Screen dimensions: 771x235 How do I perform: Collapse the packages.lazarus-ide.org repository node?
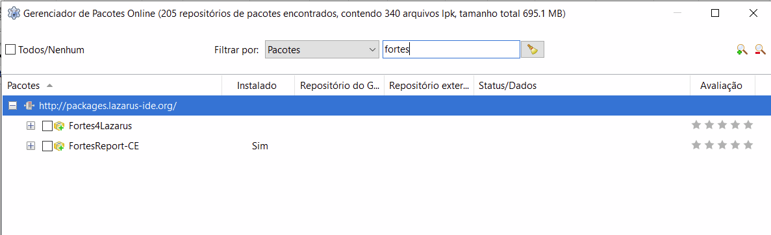coord(13,106)
